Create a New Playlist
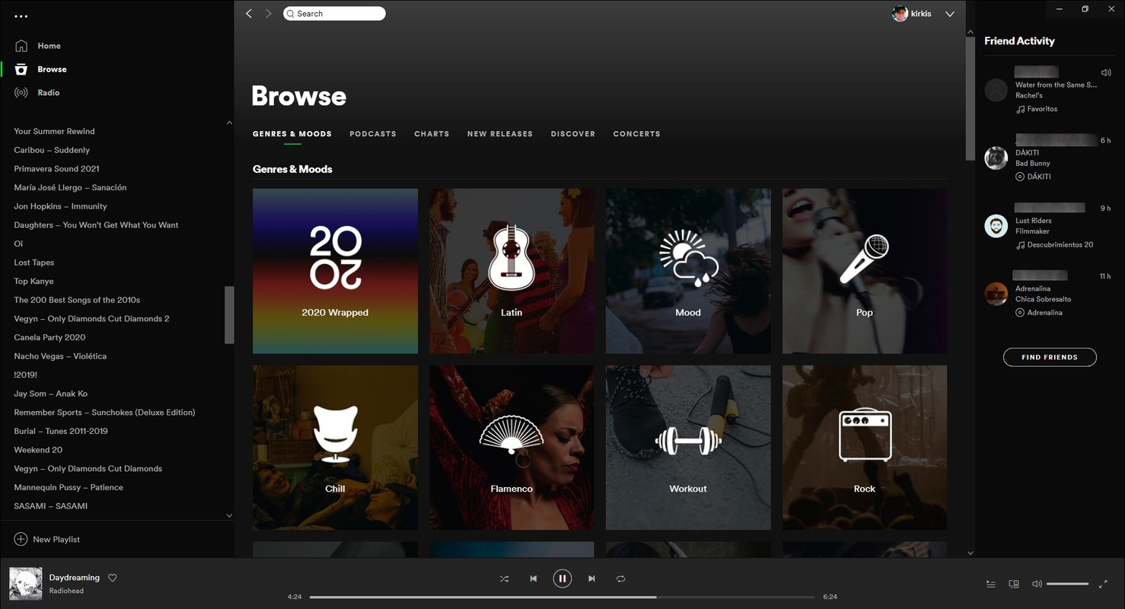Screen dimensions: 1125x609 coord(47,539)
